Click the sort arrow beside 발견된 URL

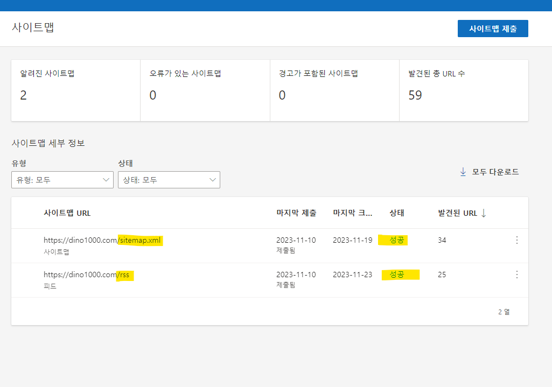point(484,213)
